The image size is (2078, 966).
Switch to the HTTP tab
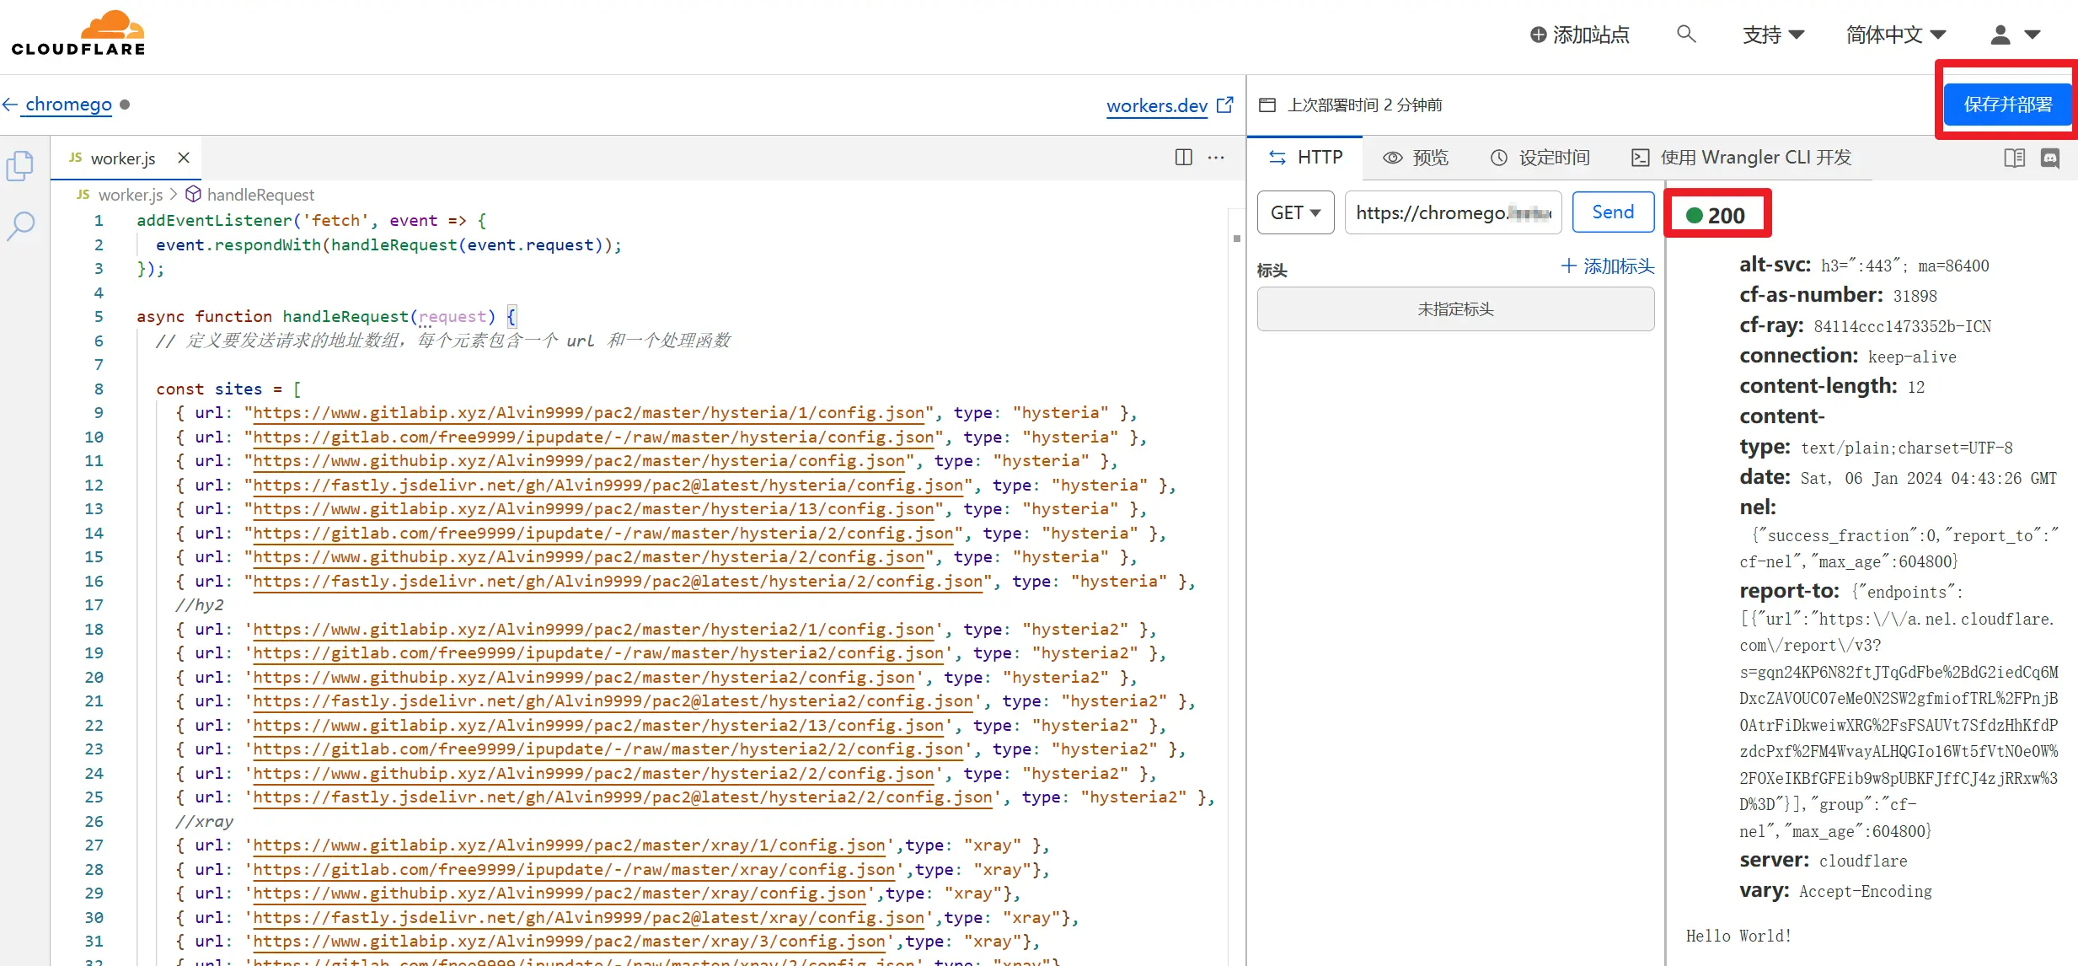(1305, 158)
